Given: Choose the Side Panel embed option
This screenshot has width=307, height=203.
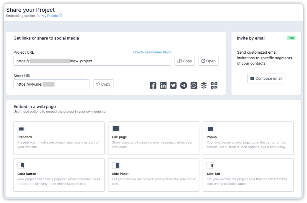Looking at the screenshot, I should pos(116,165).
